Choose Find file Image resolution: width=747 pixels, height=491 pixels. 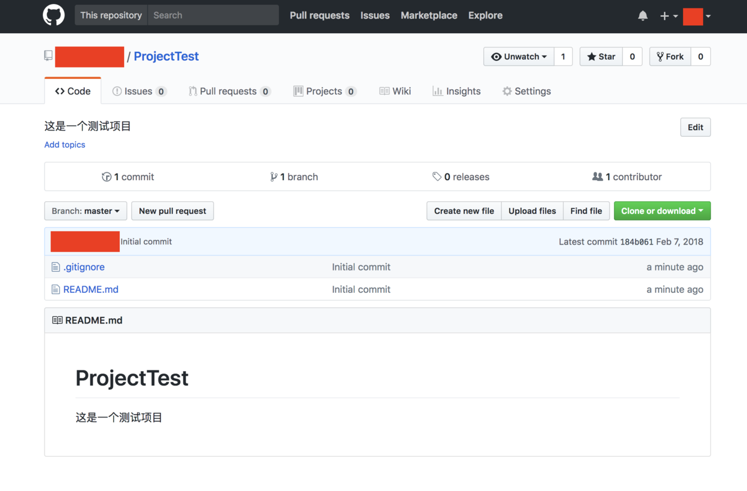click(x=586, y=211)
